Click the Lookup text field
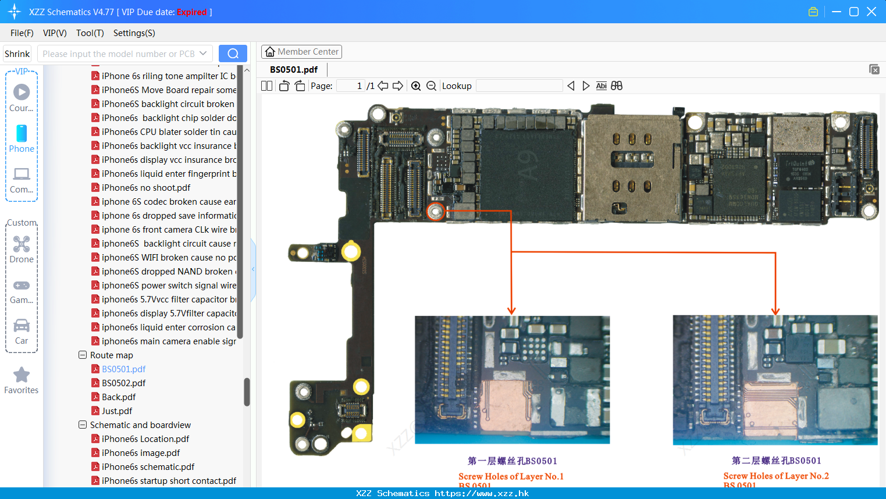 (519, 85)
